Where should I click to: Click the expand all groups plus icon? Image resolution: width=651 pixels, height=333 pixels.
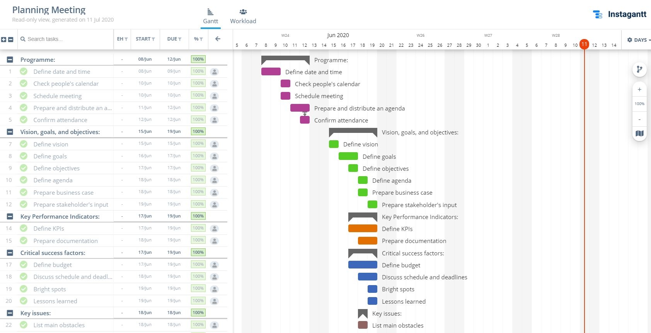pyautogui.click(x=4, y=39)
